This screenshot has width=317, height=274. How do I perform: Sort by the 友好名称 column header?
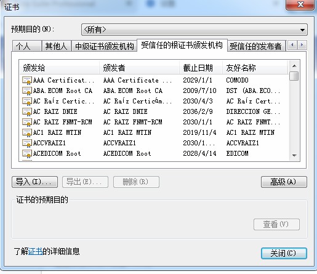point(255,68)
